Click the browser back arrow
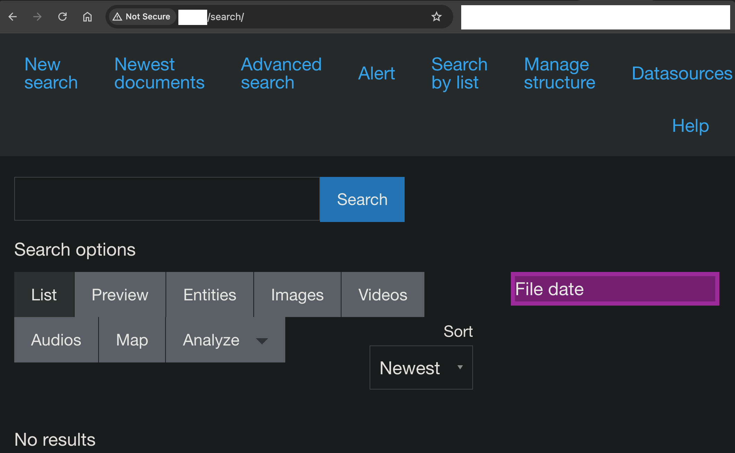This screenshot has height=453, width=735. pyautogui.click(x=13, y=17)
